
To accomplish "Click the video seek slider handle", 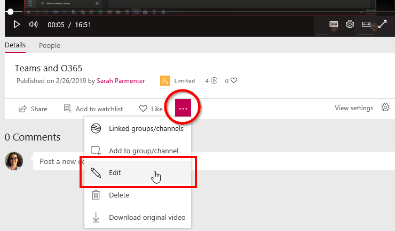I will (x=10, y=12).
